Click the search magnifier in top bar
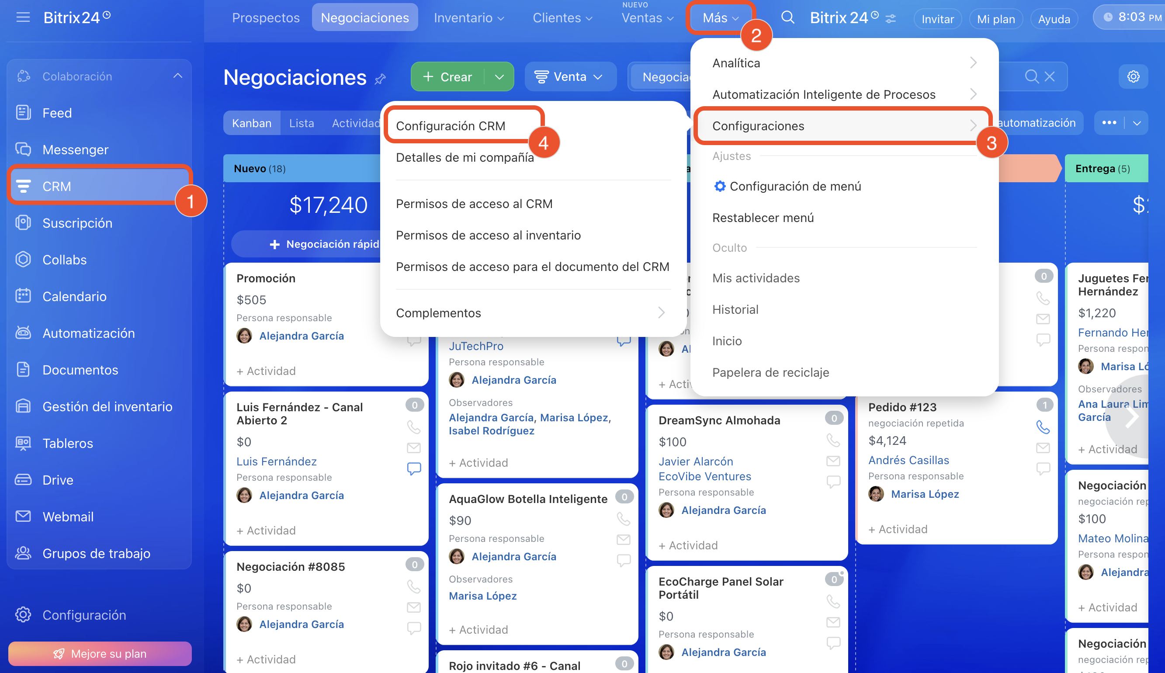Viewport: 1165px width, 673px height. (x=787, y=17)
